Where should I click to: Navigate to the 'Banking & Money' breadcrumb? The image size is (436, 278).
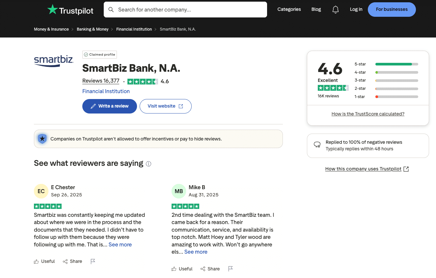[x=93, y=29]
